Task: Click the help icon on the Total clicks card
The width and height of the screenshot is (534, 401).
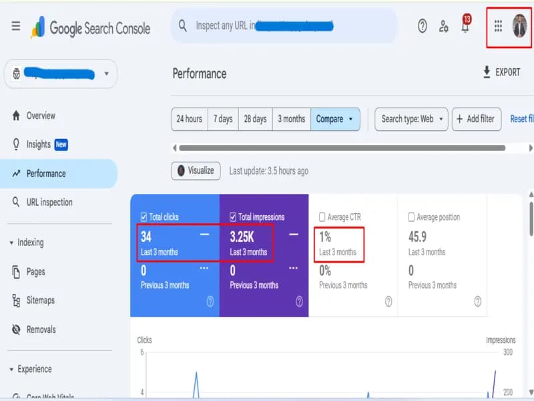Action: pos(210,301)
